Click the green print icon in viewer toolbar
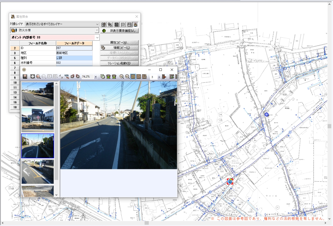The height and width of the screenshot is (226, 333). click(x=108, y=77)
